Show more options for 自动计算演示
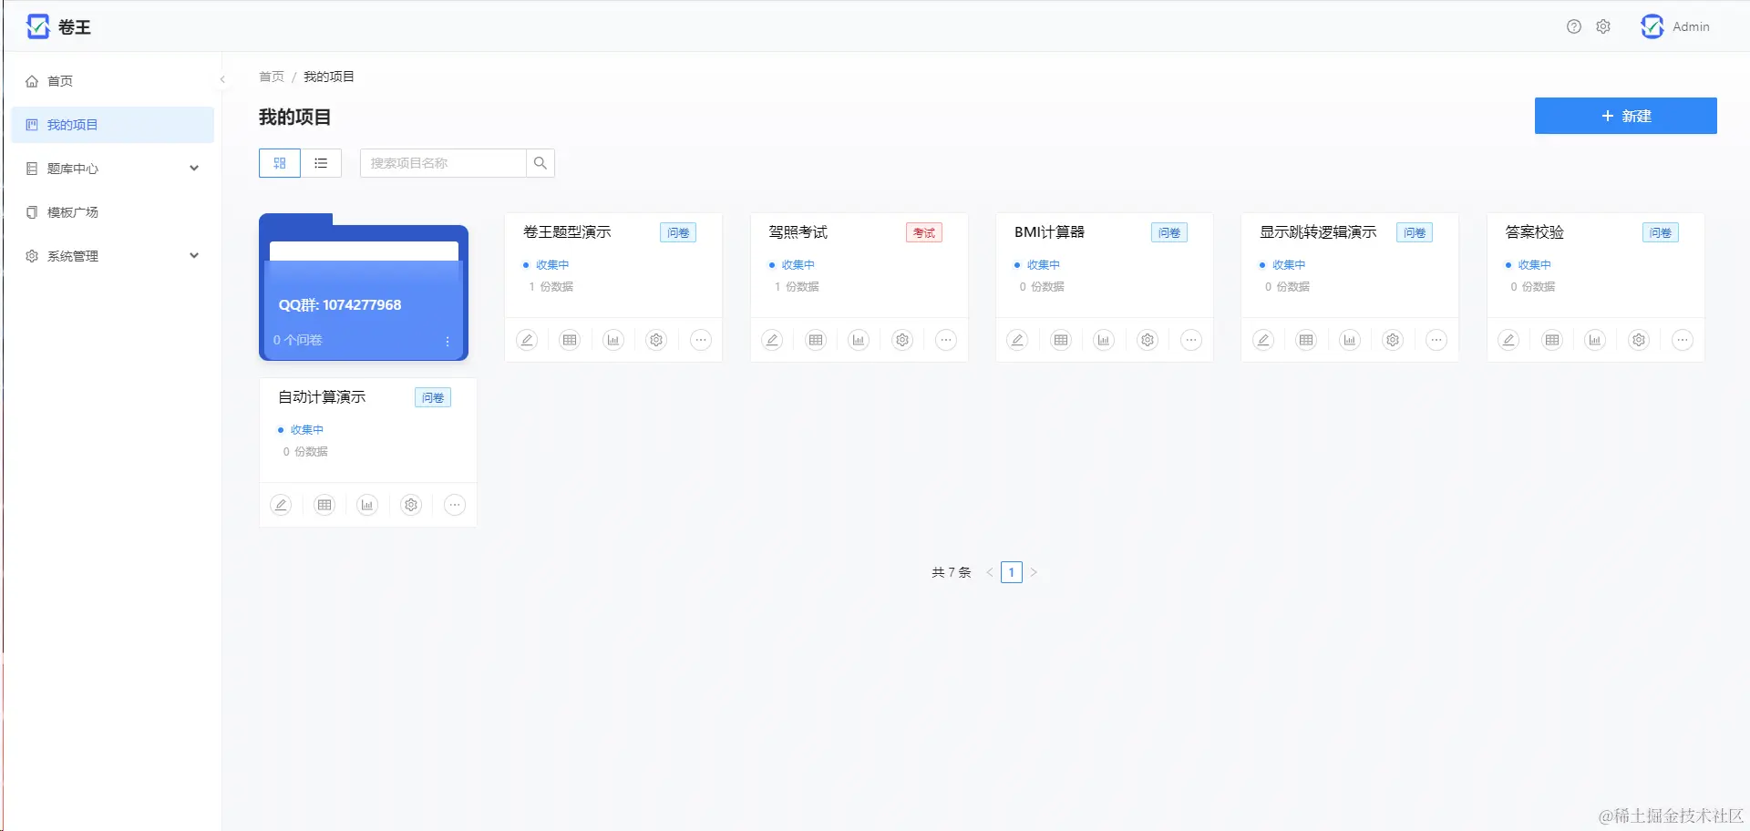Viewport: 1750px width, 831px height. [x=455, y=505]
